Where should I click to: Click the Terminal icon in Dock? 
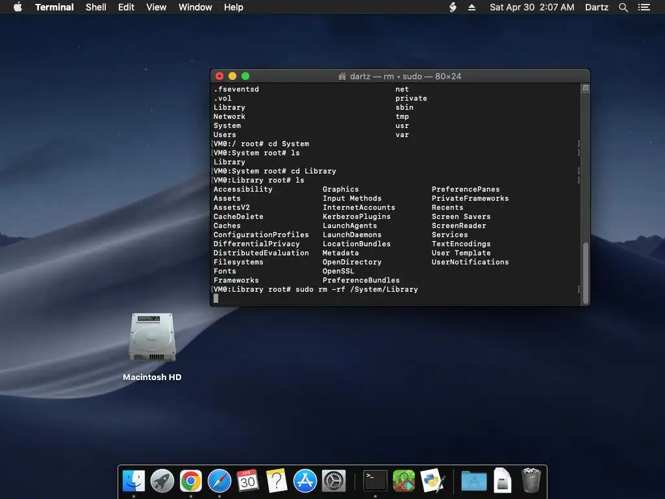(x=375, y=481)
